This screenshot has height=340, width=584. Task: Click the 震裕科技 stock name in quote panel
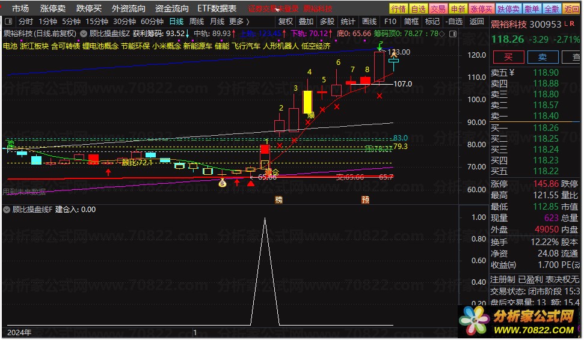coord(508,25)
